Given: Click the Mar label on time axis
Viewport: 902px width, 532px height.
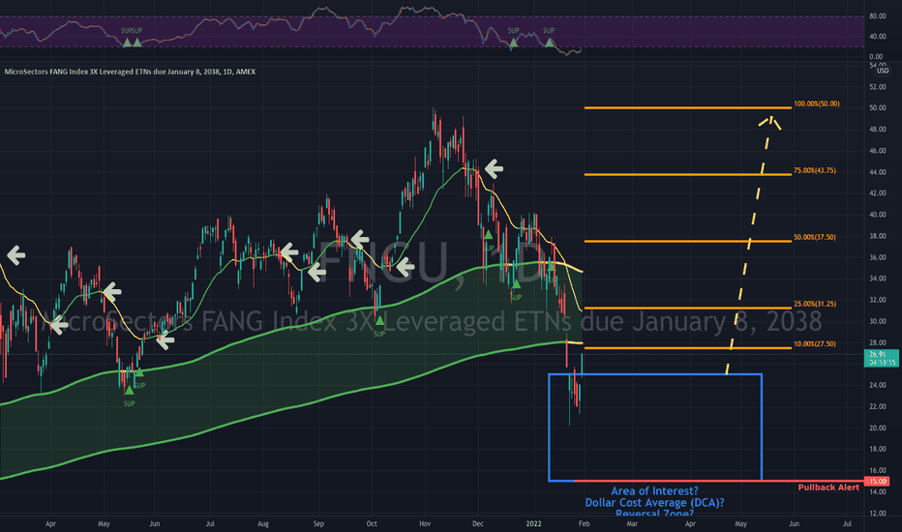Looking at the screenshot, I should pyautogui.click(x=632, y=524).
